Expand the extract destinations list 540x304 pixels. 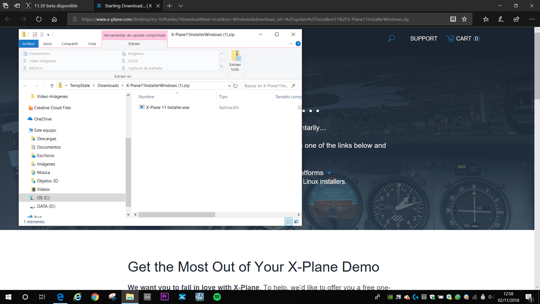(222, 67)
